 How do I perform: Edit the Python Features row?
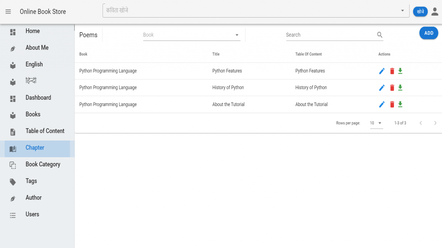[382, 71]
